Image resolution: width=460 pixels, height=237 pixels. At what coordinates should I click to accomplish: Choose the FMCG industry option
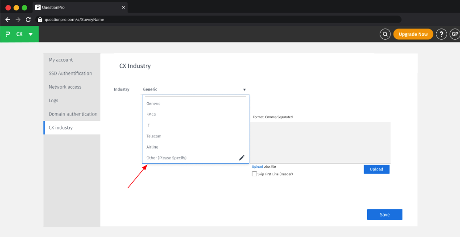pyautogui.click(x=151, y=114)
